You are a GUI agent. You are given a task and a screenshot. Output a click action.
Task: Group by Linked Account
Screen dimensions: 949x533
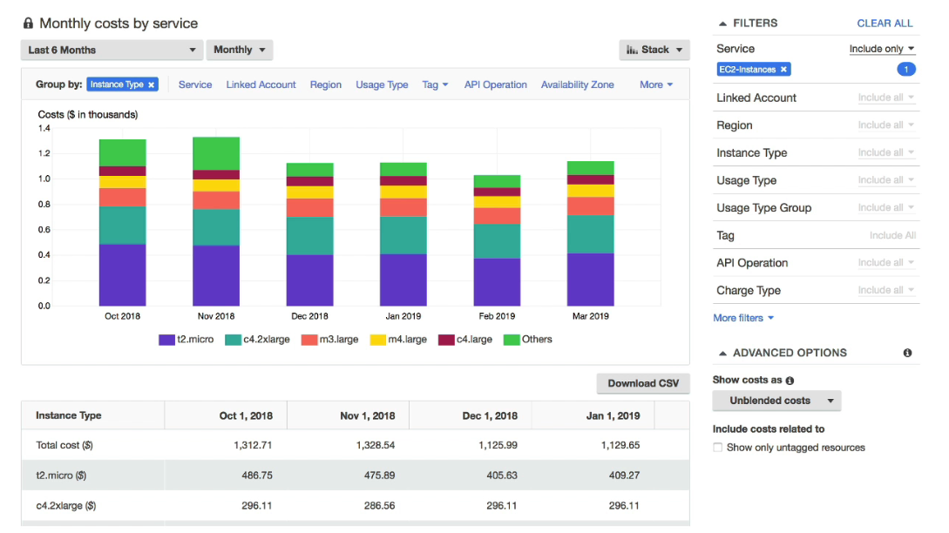click(261, 84)
